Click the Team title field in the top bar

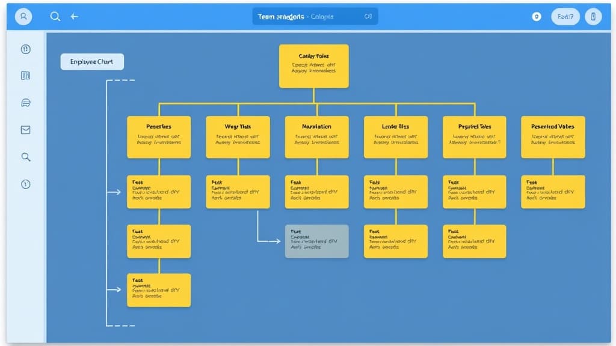(315, 16)
